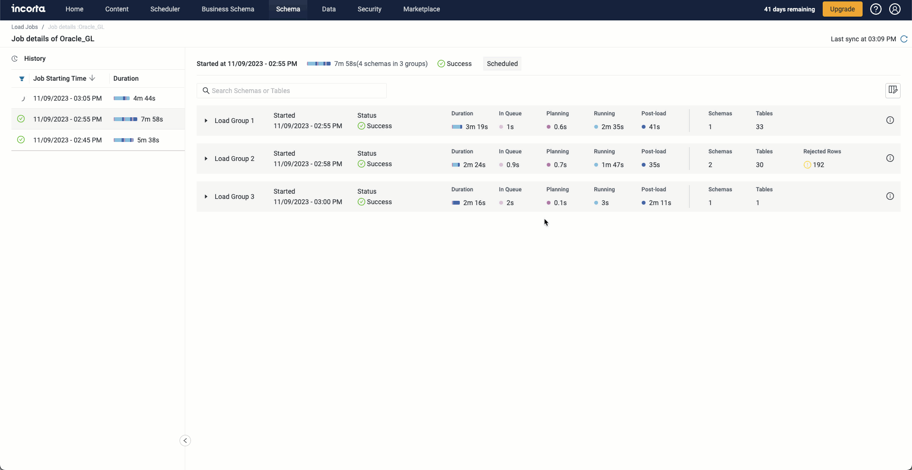
Task: Open the filter funnel icon in history
Action: tap(21, 79)
